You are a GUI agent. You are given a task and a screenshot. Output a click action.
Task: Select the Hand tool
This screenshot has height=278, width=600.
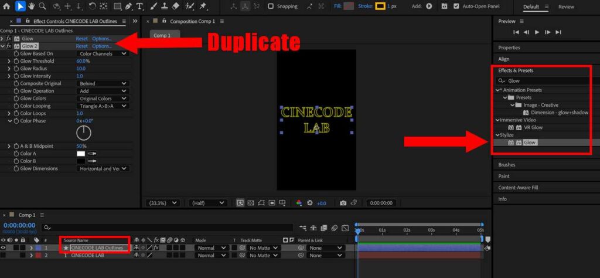(x=32, y=6)
